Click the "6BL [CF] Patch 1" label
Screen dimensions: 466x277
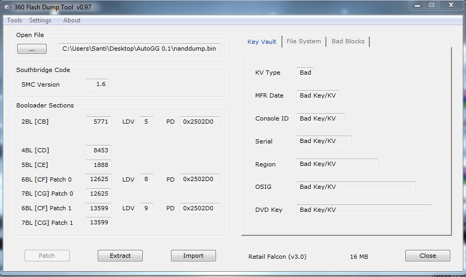tap(47, 208)
